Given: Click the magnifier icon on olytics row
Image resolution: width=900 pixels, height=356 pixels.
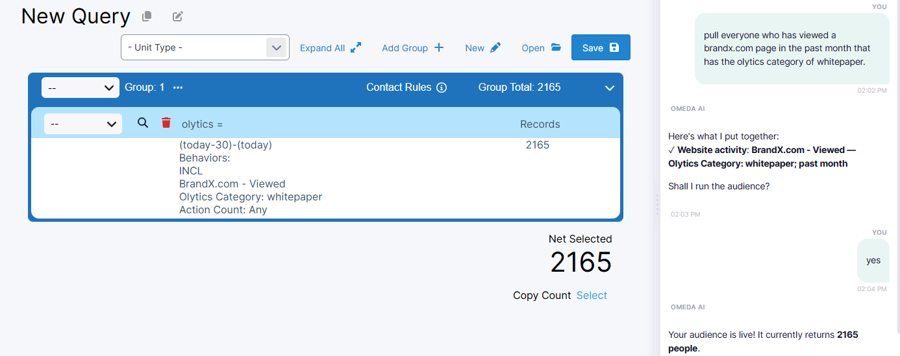Looking at the screenshot, I should (x=143, y=123).
